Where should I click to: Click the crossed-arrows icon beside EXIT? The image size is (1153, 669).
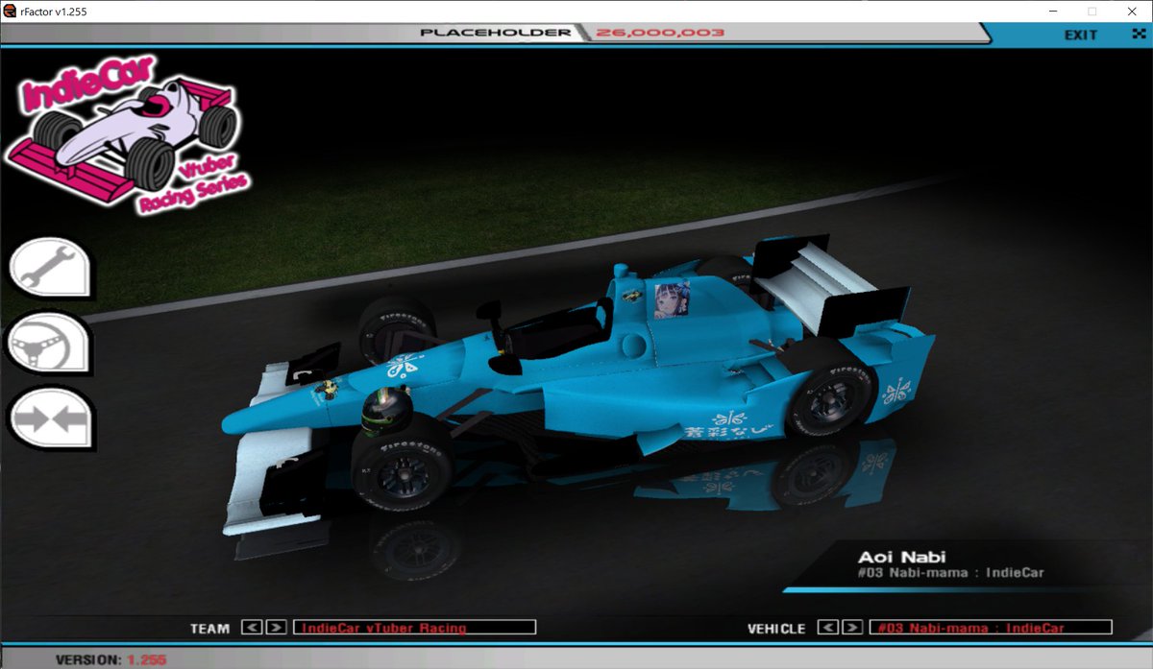[1139, 35]
